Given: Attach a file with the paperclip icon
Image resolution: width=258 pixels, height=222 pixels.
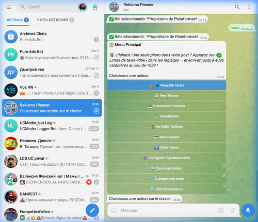Looking at the screenshot, I should coord(233,210).
